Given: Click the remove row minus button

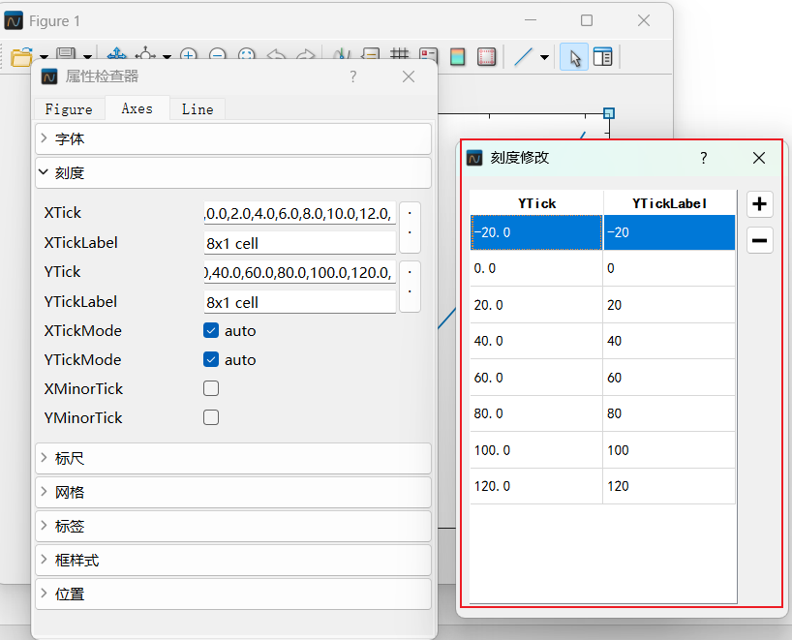Looking at the screenshot, I should [x=759, y=240].
